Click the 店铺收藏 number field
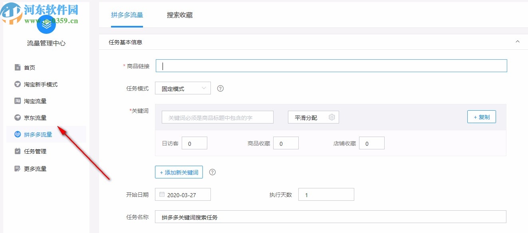Image resolution: width=528 pixels, height=233 pixels. [x=372, y=143]
